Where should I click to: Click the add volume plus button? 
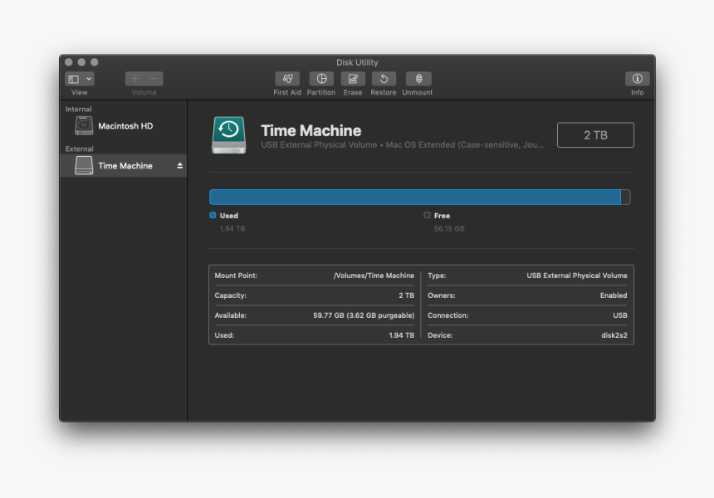click(135, 79)
